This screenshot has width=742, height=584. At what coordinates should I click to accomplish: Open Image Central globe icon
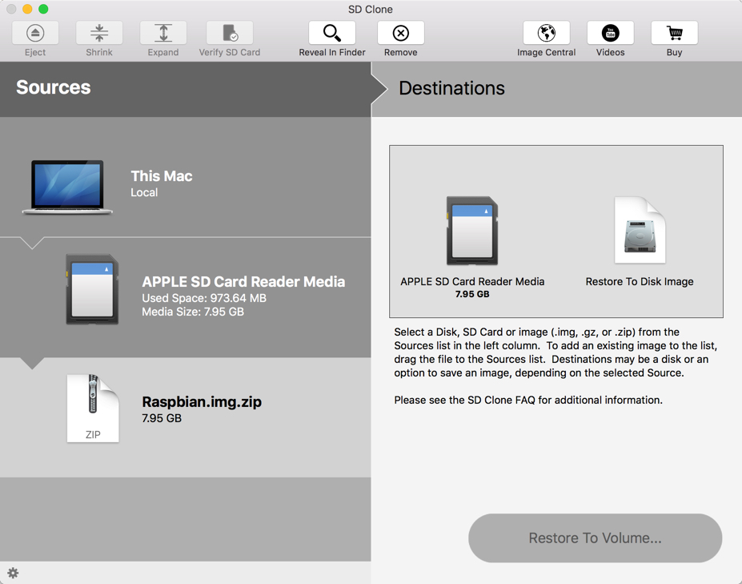click(x=547, y=33)
